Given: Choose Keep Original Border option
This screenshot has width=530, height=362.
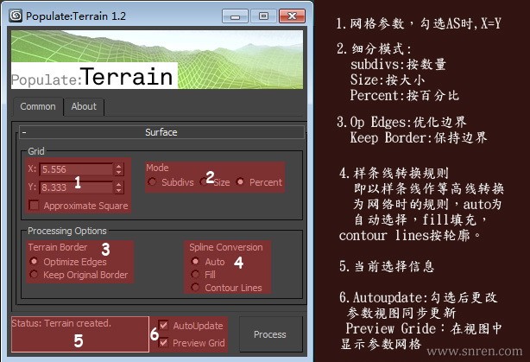Looking at the screenshot, I should 34,274.
